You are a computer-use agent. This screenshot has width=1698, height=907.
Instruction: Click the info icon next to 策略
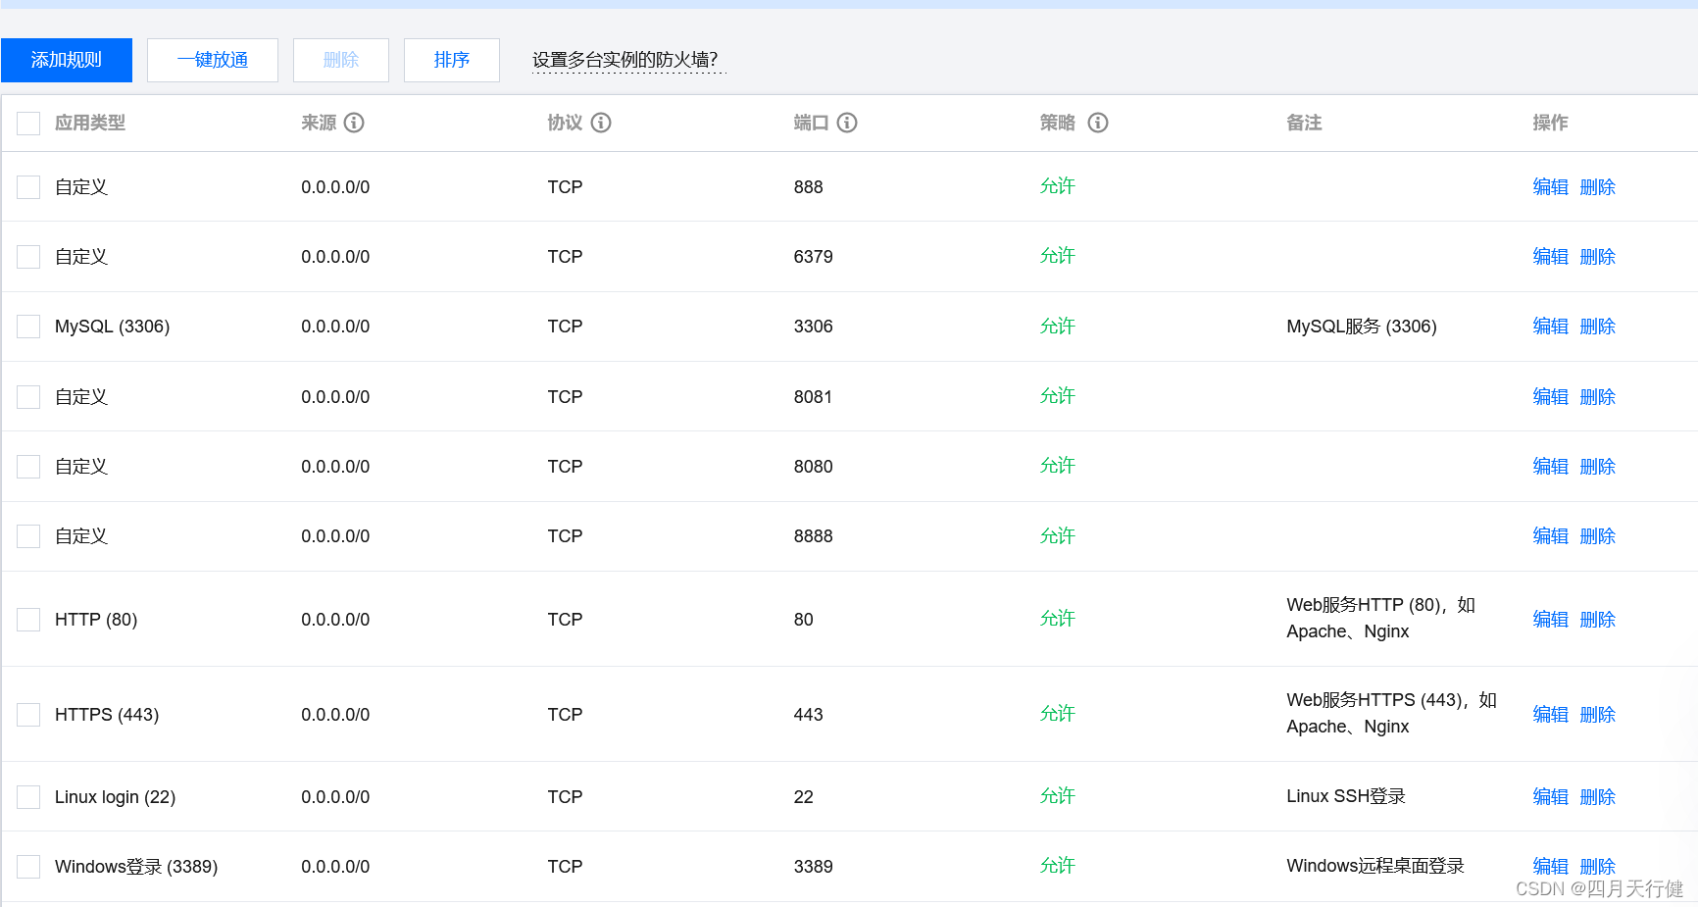tap(1098, 123)
